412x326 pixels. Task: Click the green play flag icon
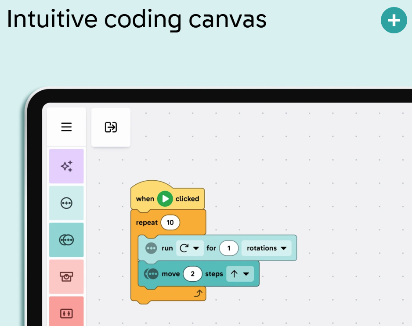pyautogui.click(x=165, y=199)
